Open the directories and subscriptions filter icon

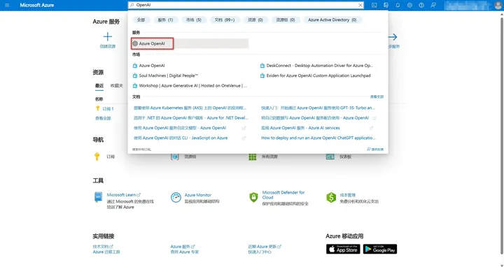point(386,5)
